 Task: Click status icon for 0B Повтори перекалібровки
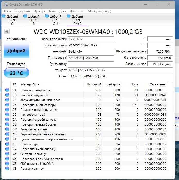[7, 124]
